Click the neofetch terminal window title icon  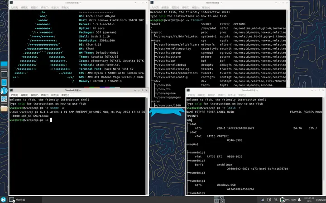click(11, 3)
